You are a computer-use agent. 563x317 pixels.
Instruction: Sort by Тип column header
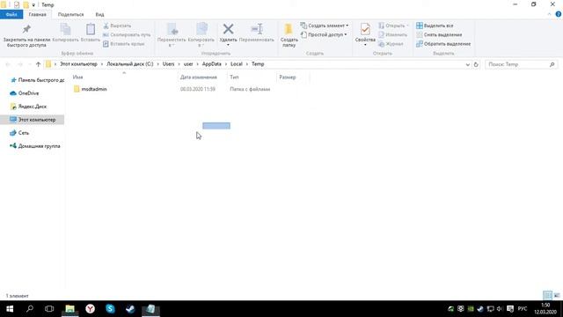pyautogui.click(x=234, y=77)
